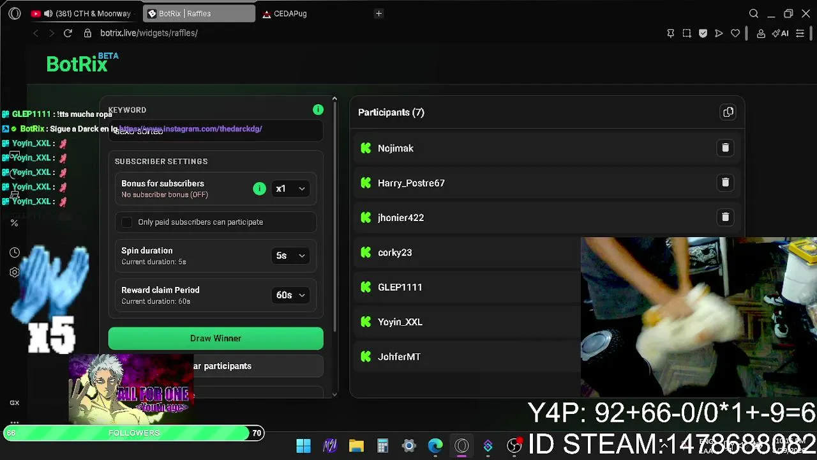Open the Instagram thedarckdg link

point(190,129)
